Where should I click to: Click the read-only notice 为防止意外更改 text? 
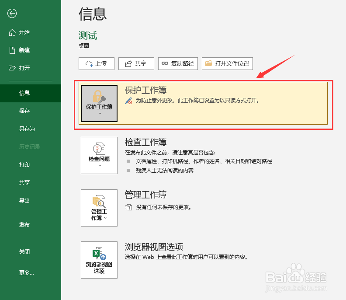pos(197,101)
